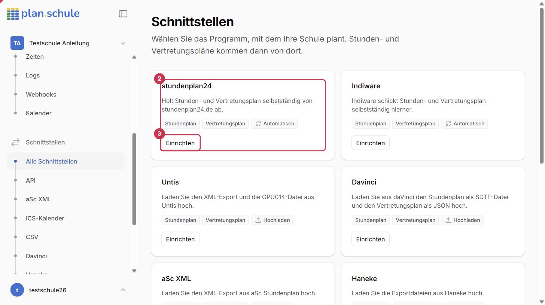The width and height of the screenshot is (545, 305).
Task: Click the TA school avatar badge
Action: [17, 43]
